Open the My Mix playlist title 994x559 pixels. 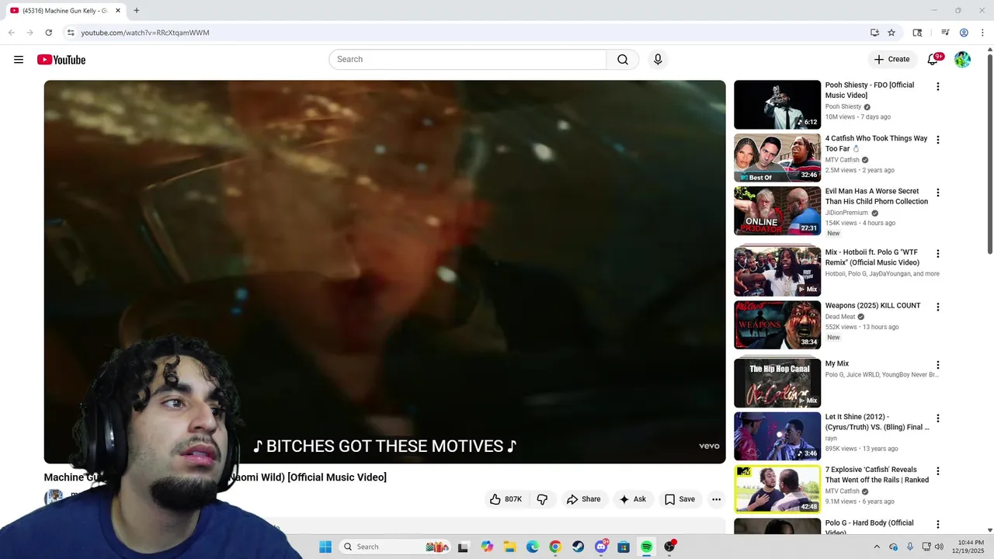tap(837, 364)
